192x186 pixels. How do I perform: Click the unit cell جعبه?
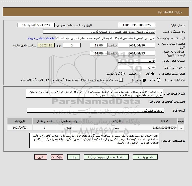pos(69,128)
